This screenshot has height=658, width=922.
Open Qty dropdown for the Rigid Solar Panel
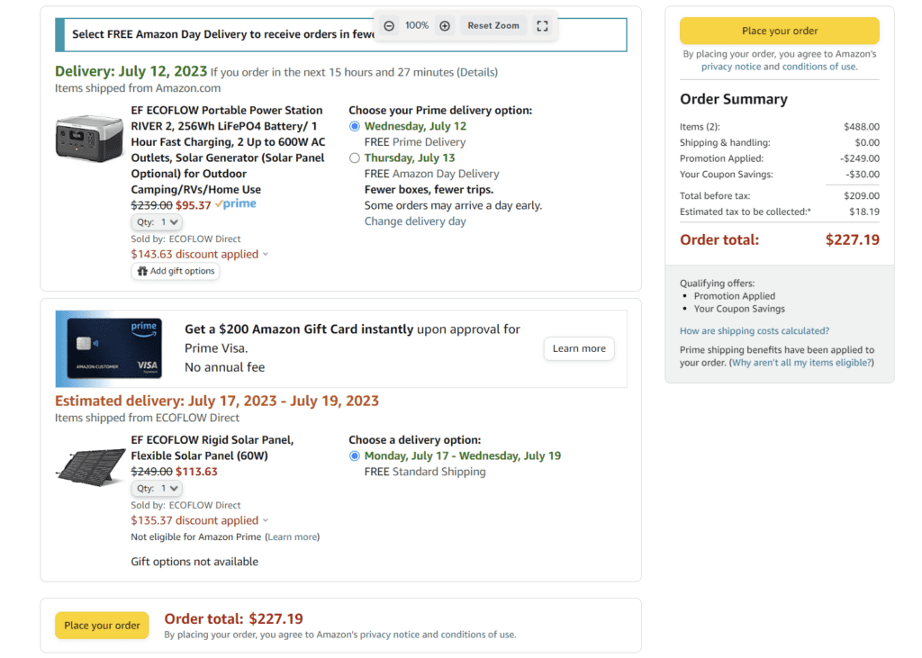pos(157,489)
